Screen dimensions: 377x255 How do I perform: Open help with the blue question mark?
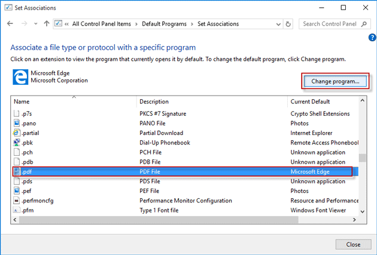[x=372, y=38]
